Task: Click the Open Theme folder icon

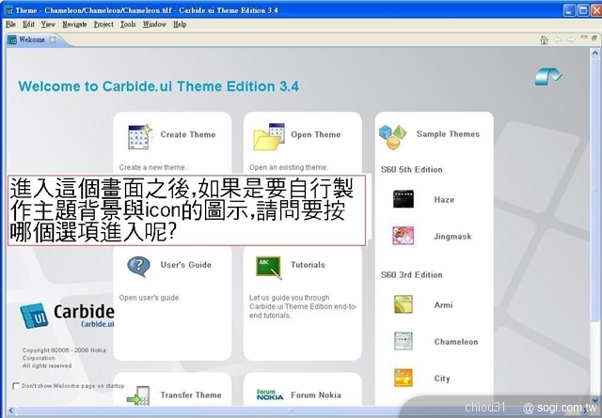Action: 269,136
